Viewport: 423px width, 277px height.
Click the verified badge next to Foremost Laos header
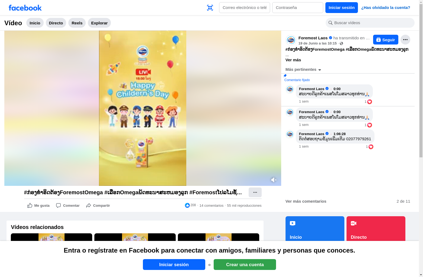pyautogui.click(x=331, y=38)
